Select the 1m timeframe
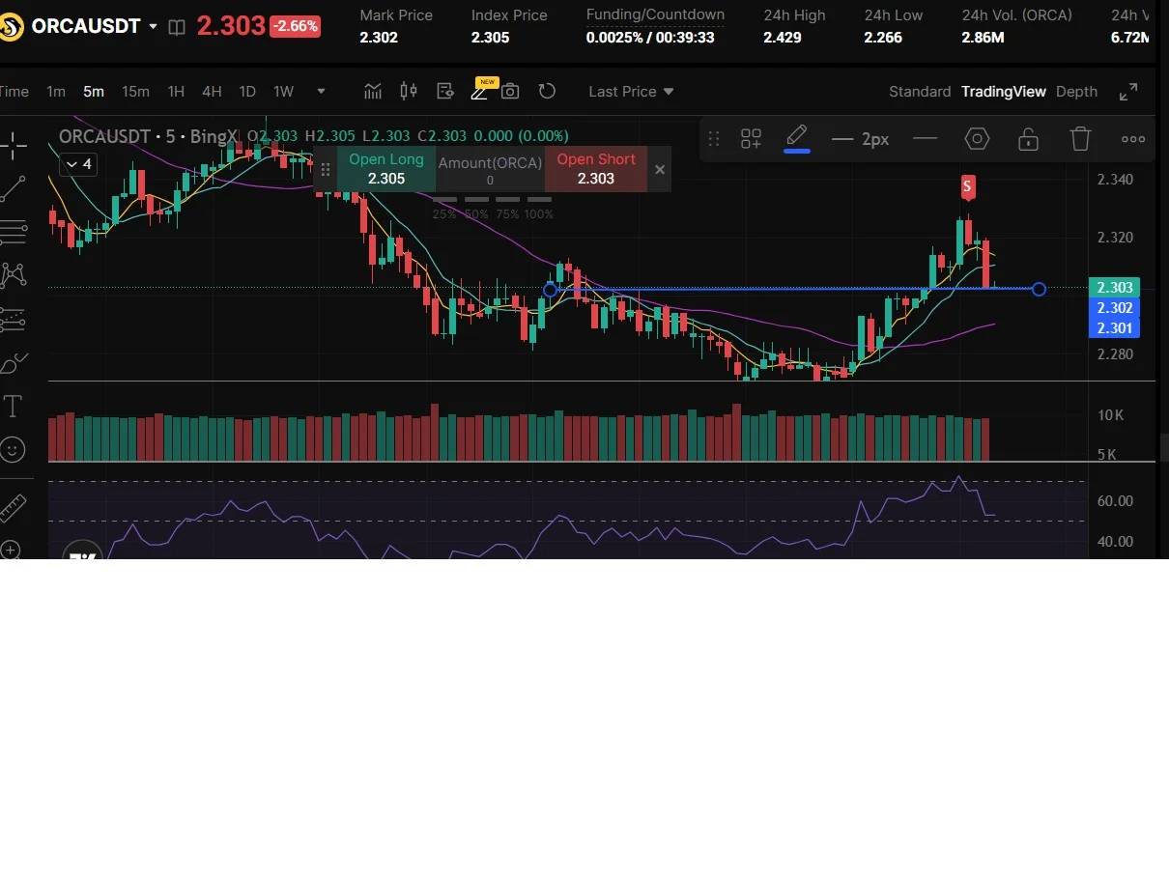The width and height of the screenshot is (1169, 876). pos(56,92)
